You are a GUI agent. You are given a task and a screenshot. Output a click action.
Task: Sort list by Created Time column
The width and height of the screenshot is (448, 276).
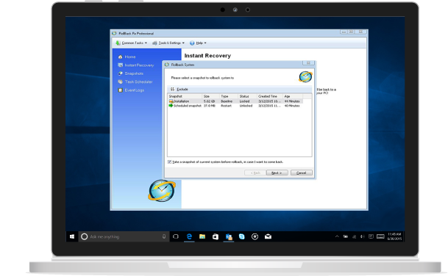(x=270, y=96)
